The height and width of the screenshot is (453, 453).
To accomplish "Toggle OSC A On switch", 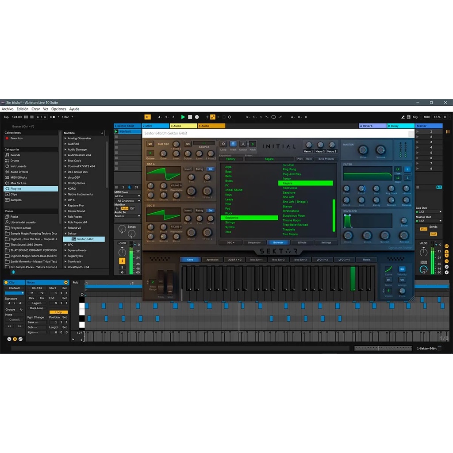I will [x=211, y=169].
